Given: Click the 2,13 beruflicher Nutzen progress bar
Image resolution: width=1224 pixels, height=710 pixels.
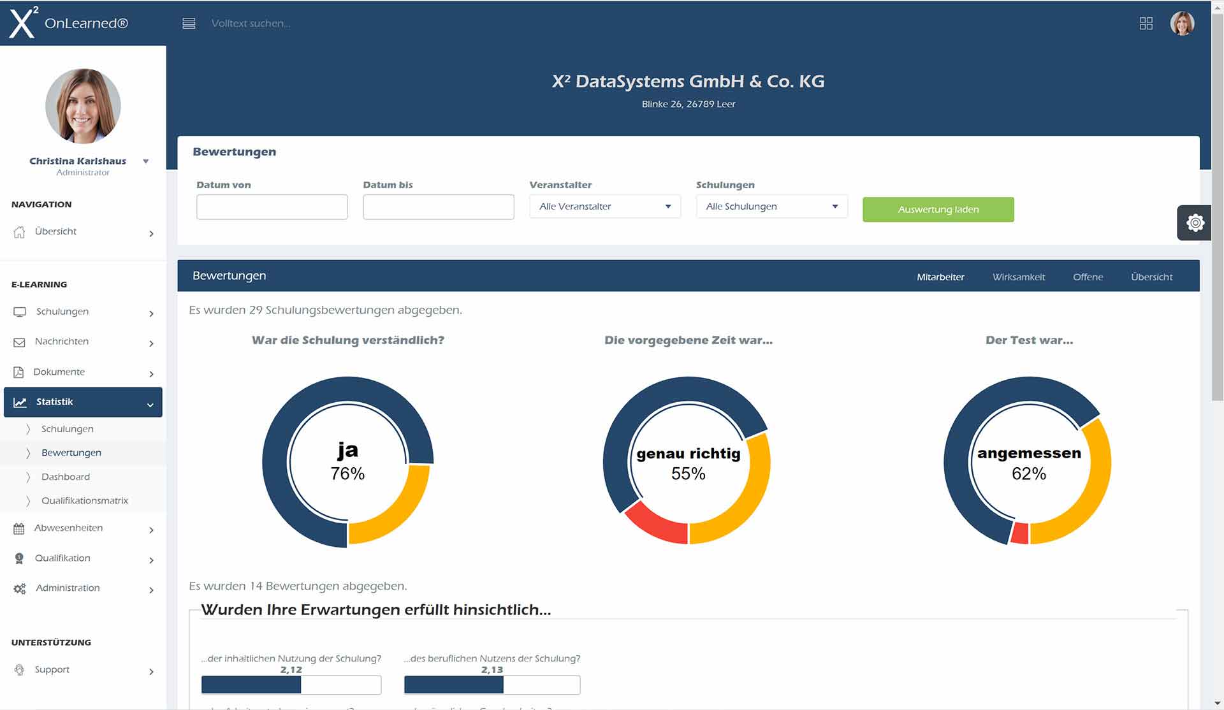Looking at the screenshot, I should point(492,685).
